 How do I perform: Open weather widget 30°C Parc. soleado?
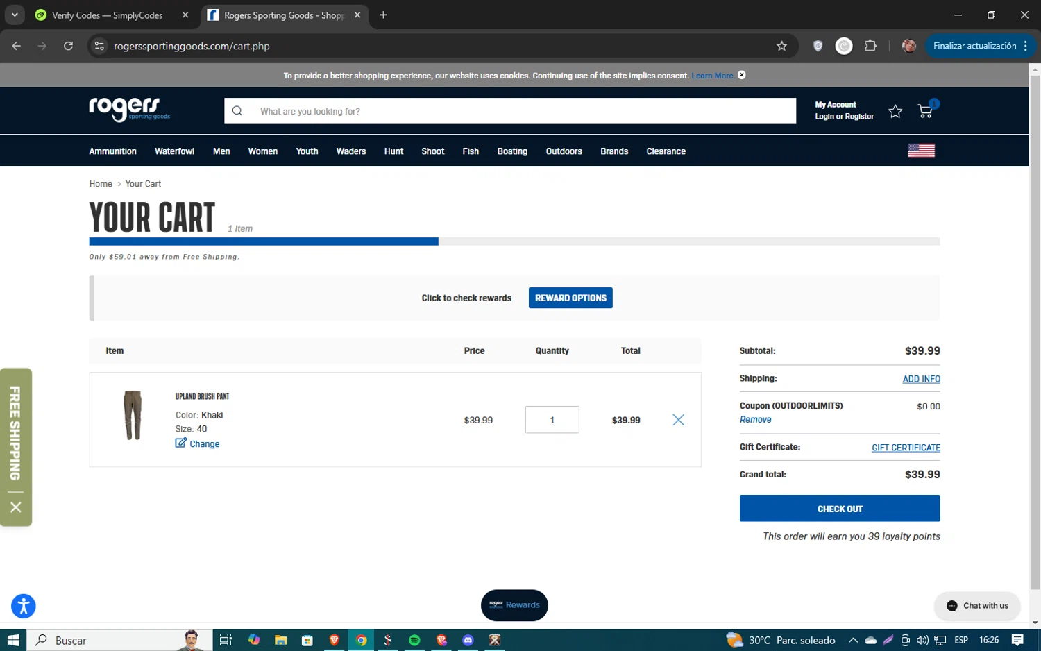(x=780, y=640)
